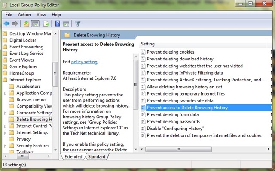Open the View menu
The height and width of the screenshot is (171, 275).
[x=41, y=15]
